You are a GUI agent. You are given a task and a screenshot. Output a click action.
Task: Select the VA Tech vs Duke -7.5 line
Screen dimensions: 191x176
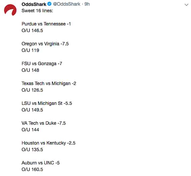[44, 123]
